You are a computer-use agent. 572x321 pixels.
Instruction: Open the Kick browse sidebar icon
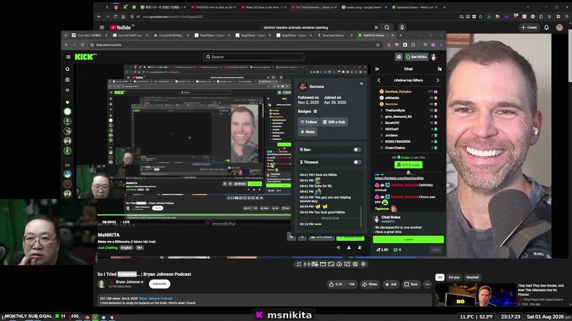pyautogui.click(x=67, y=79)
